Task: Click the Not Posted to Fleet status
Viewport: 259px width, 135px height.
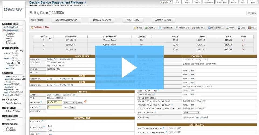Action: (x=40, y=28)
